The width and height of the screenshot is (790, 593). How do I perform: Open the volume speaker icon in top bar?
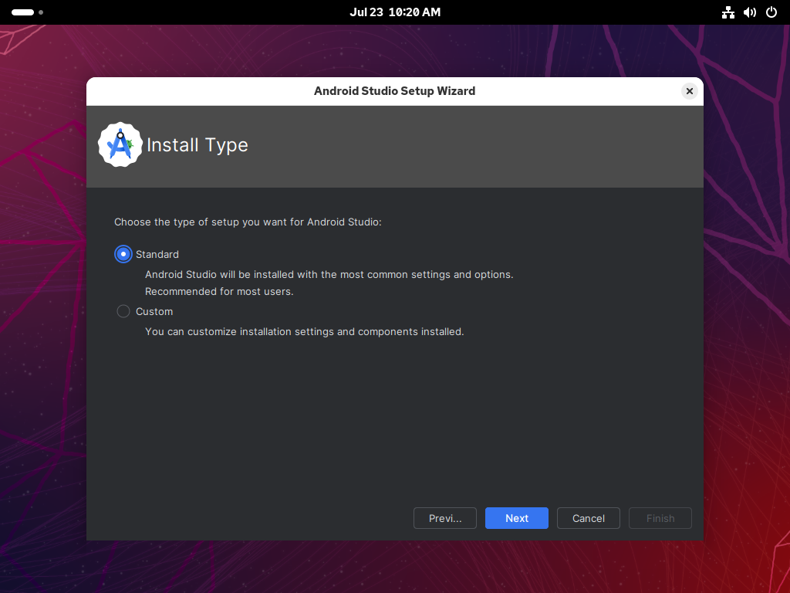click(x=749, y=12)
